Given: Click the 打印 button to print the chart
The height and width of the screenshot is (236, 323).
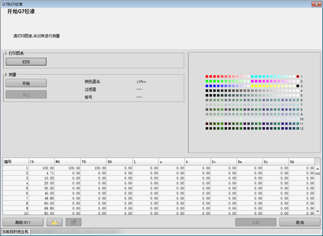Looking at the screenshot, I should [26, 62].
